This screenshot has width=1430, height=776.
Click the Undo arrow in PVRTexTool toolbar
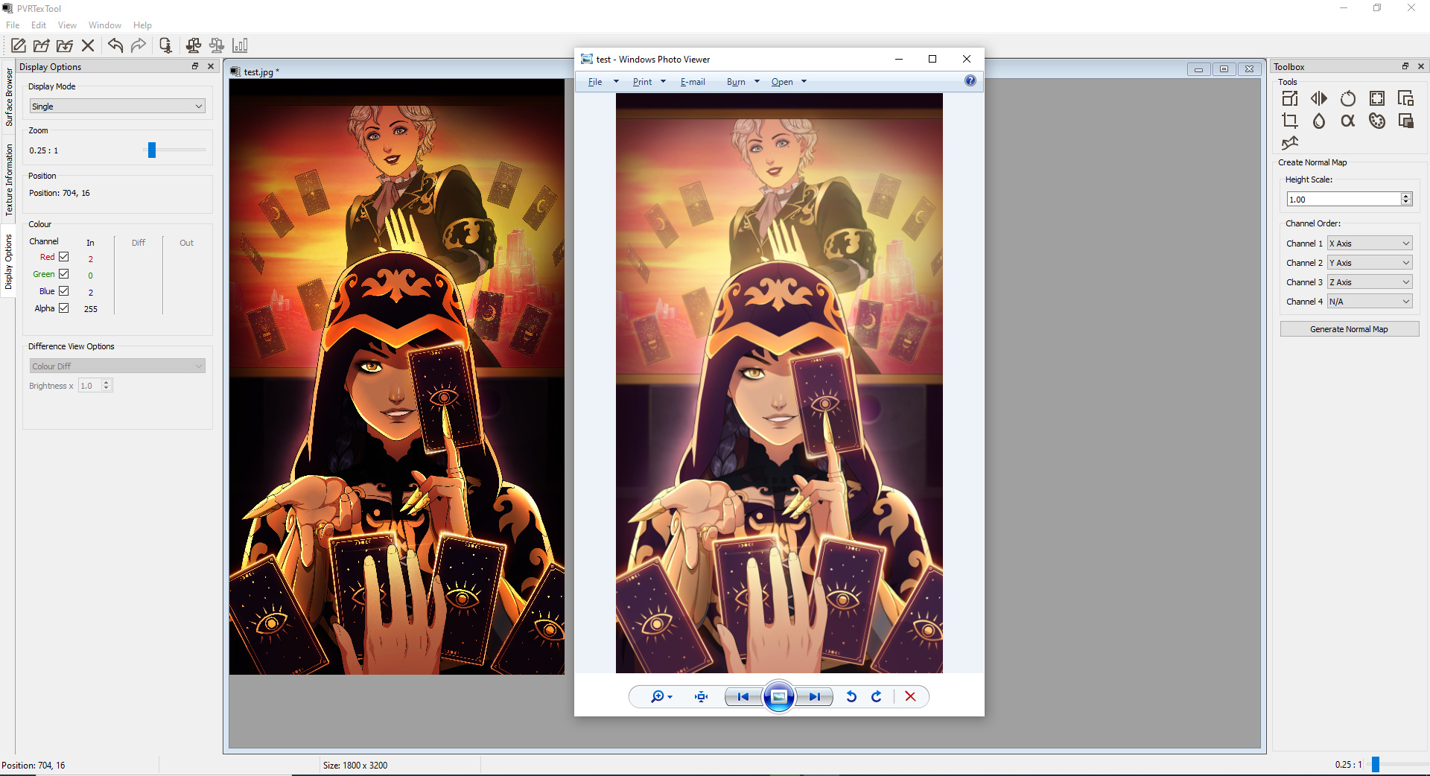pos(115,45)
